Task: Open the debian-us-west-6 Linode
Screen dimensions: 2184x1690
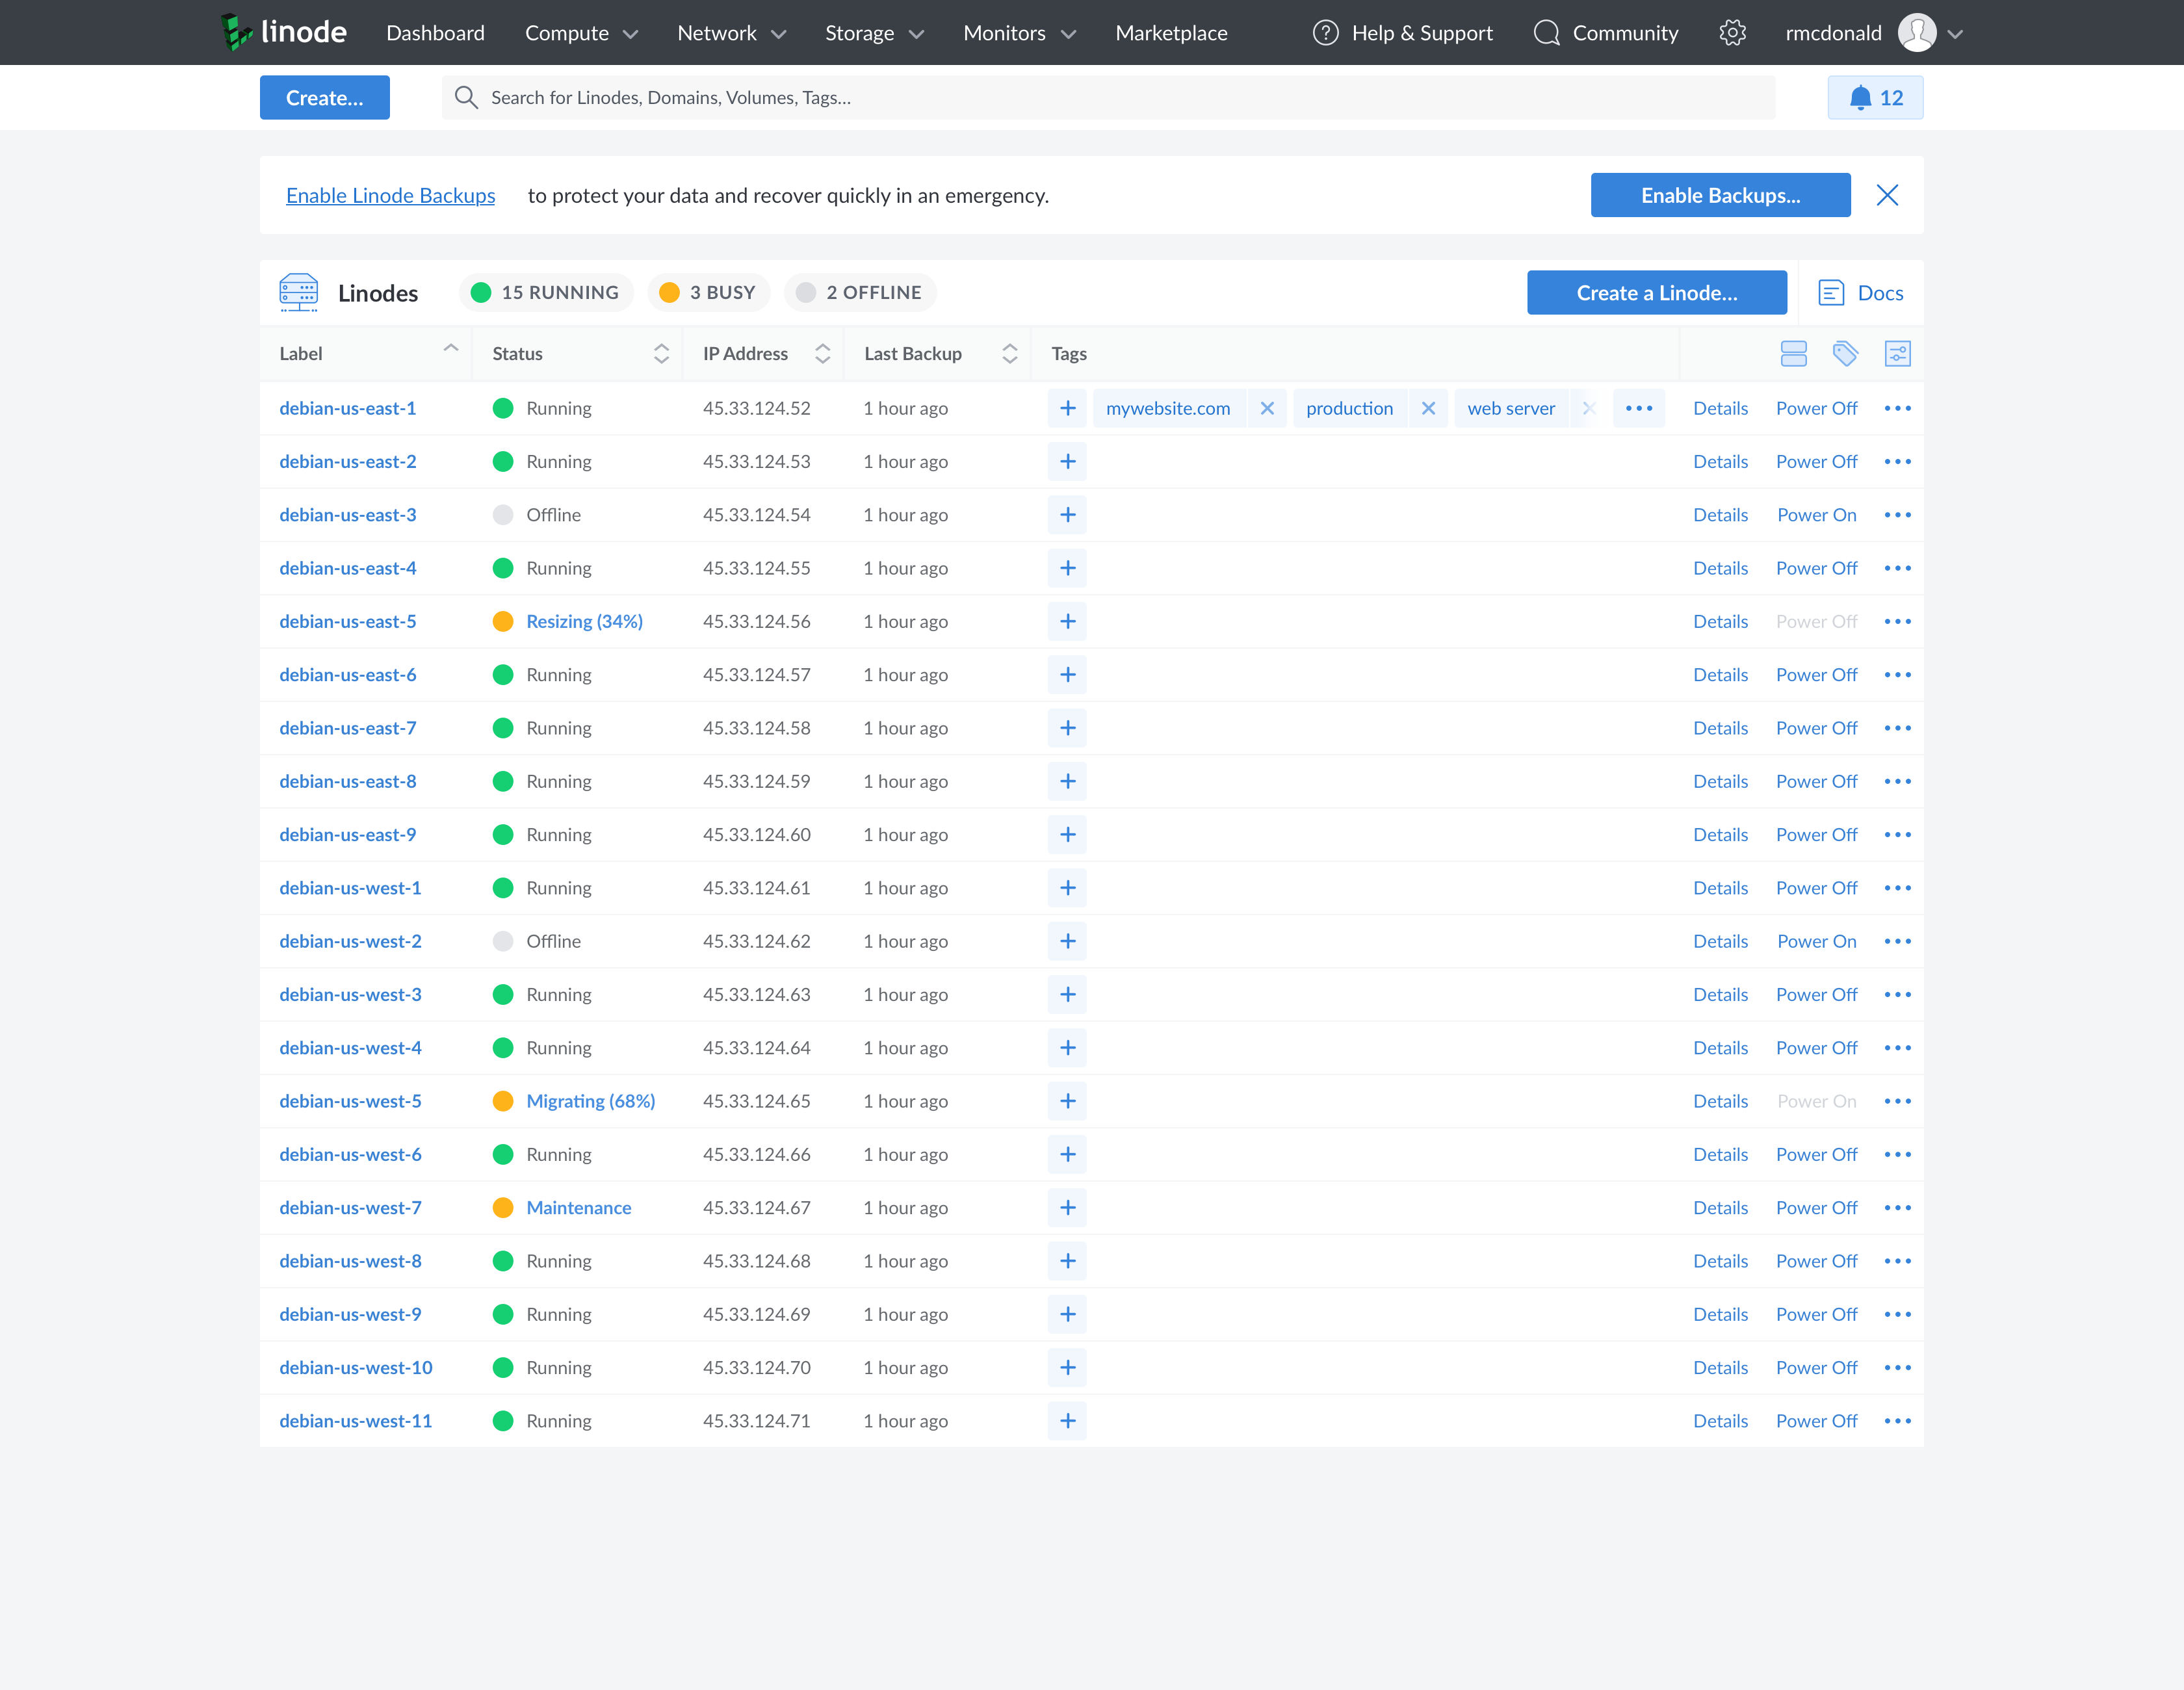Action: coord(350,1154)
